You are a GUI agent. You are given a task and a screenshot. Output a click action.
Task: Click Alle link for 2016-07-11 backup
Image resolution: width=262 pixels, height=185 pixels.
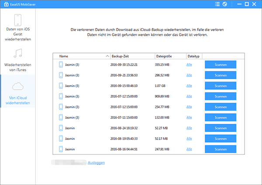(x=189, y=117)
